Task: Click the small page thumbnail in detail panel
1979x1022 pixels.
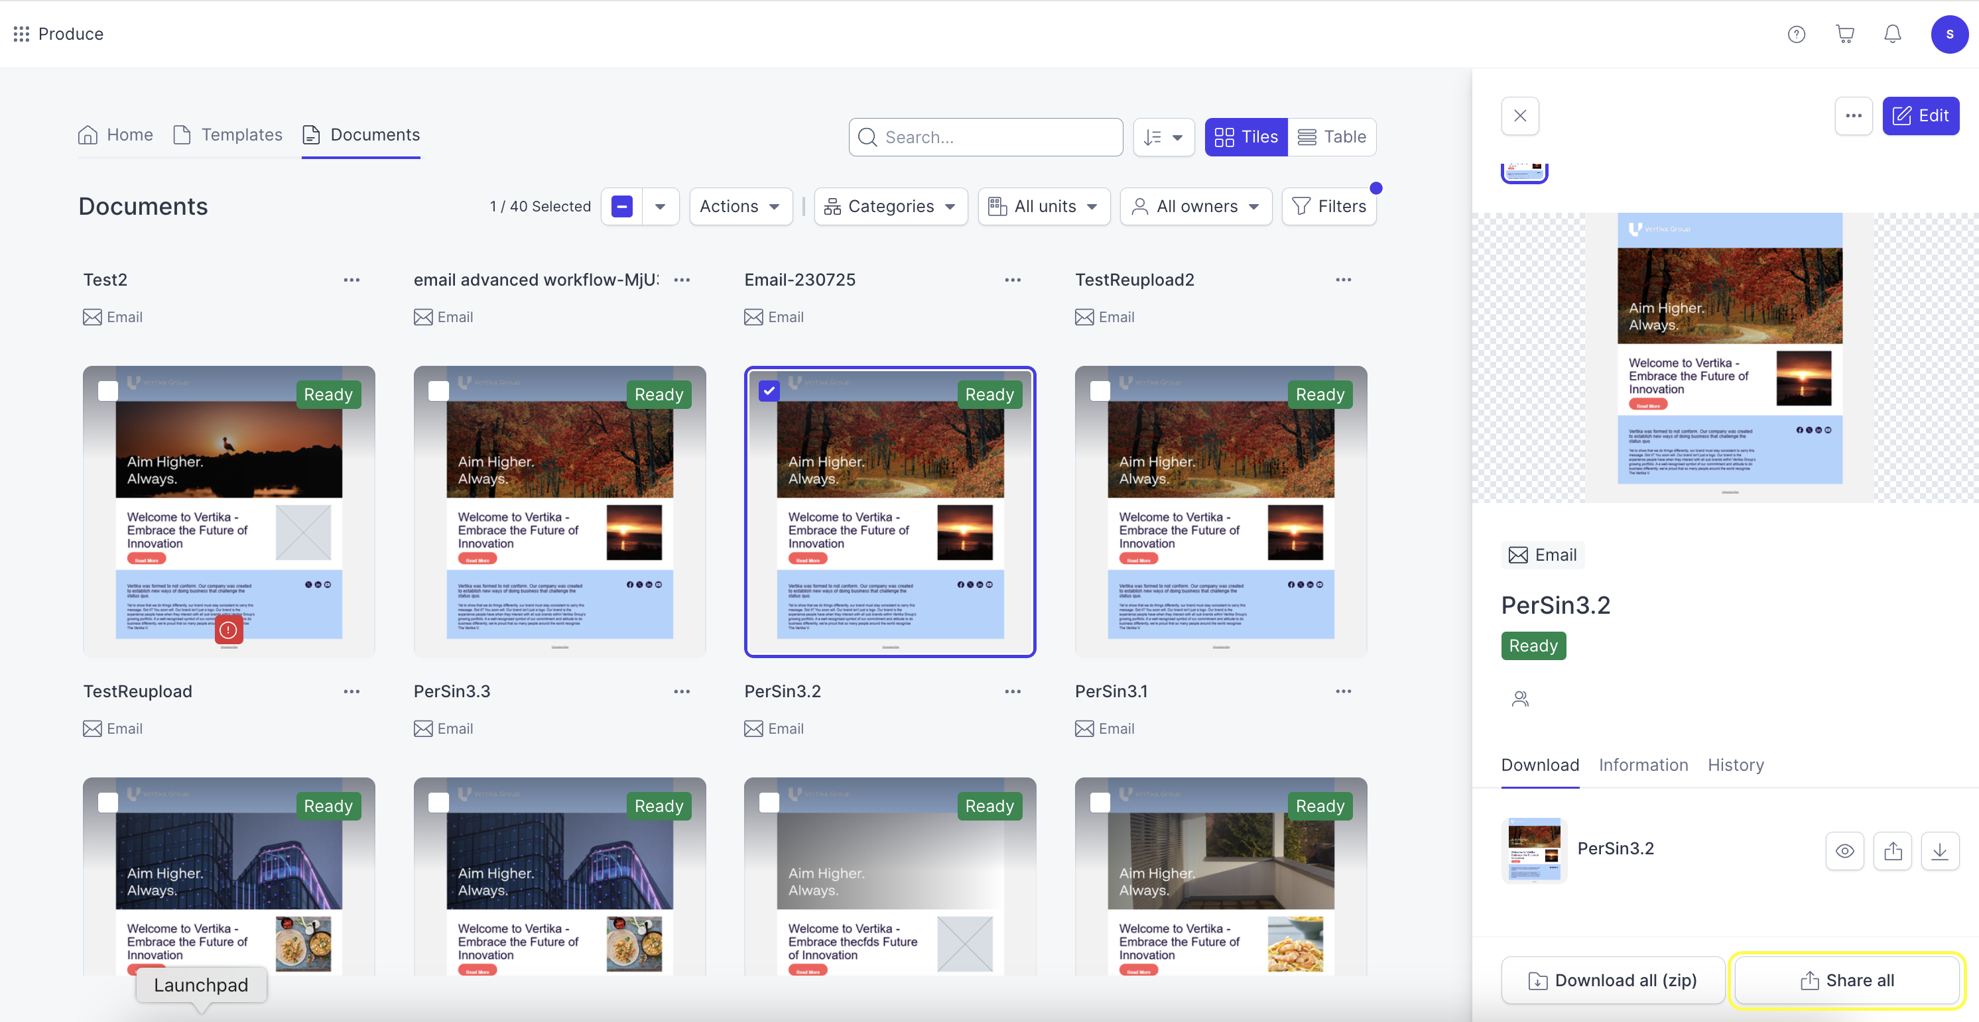Action: pos(1523,173)
